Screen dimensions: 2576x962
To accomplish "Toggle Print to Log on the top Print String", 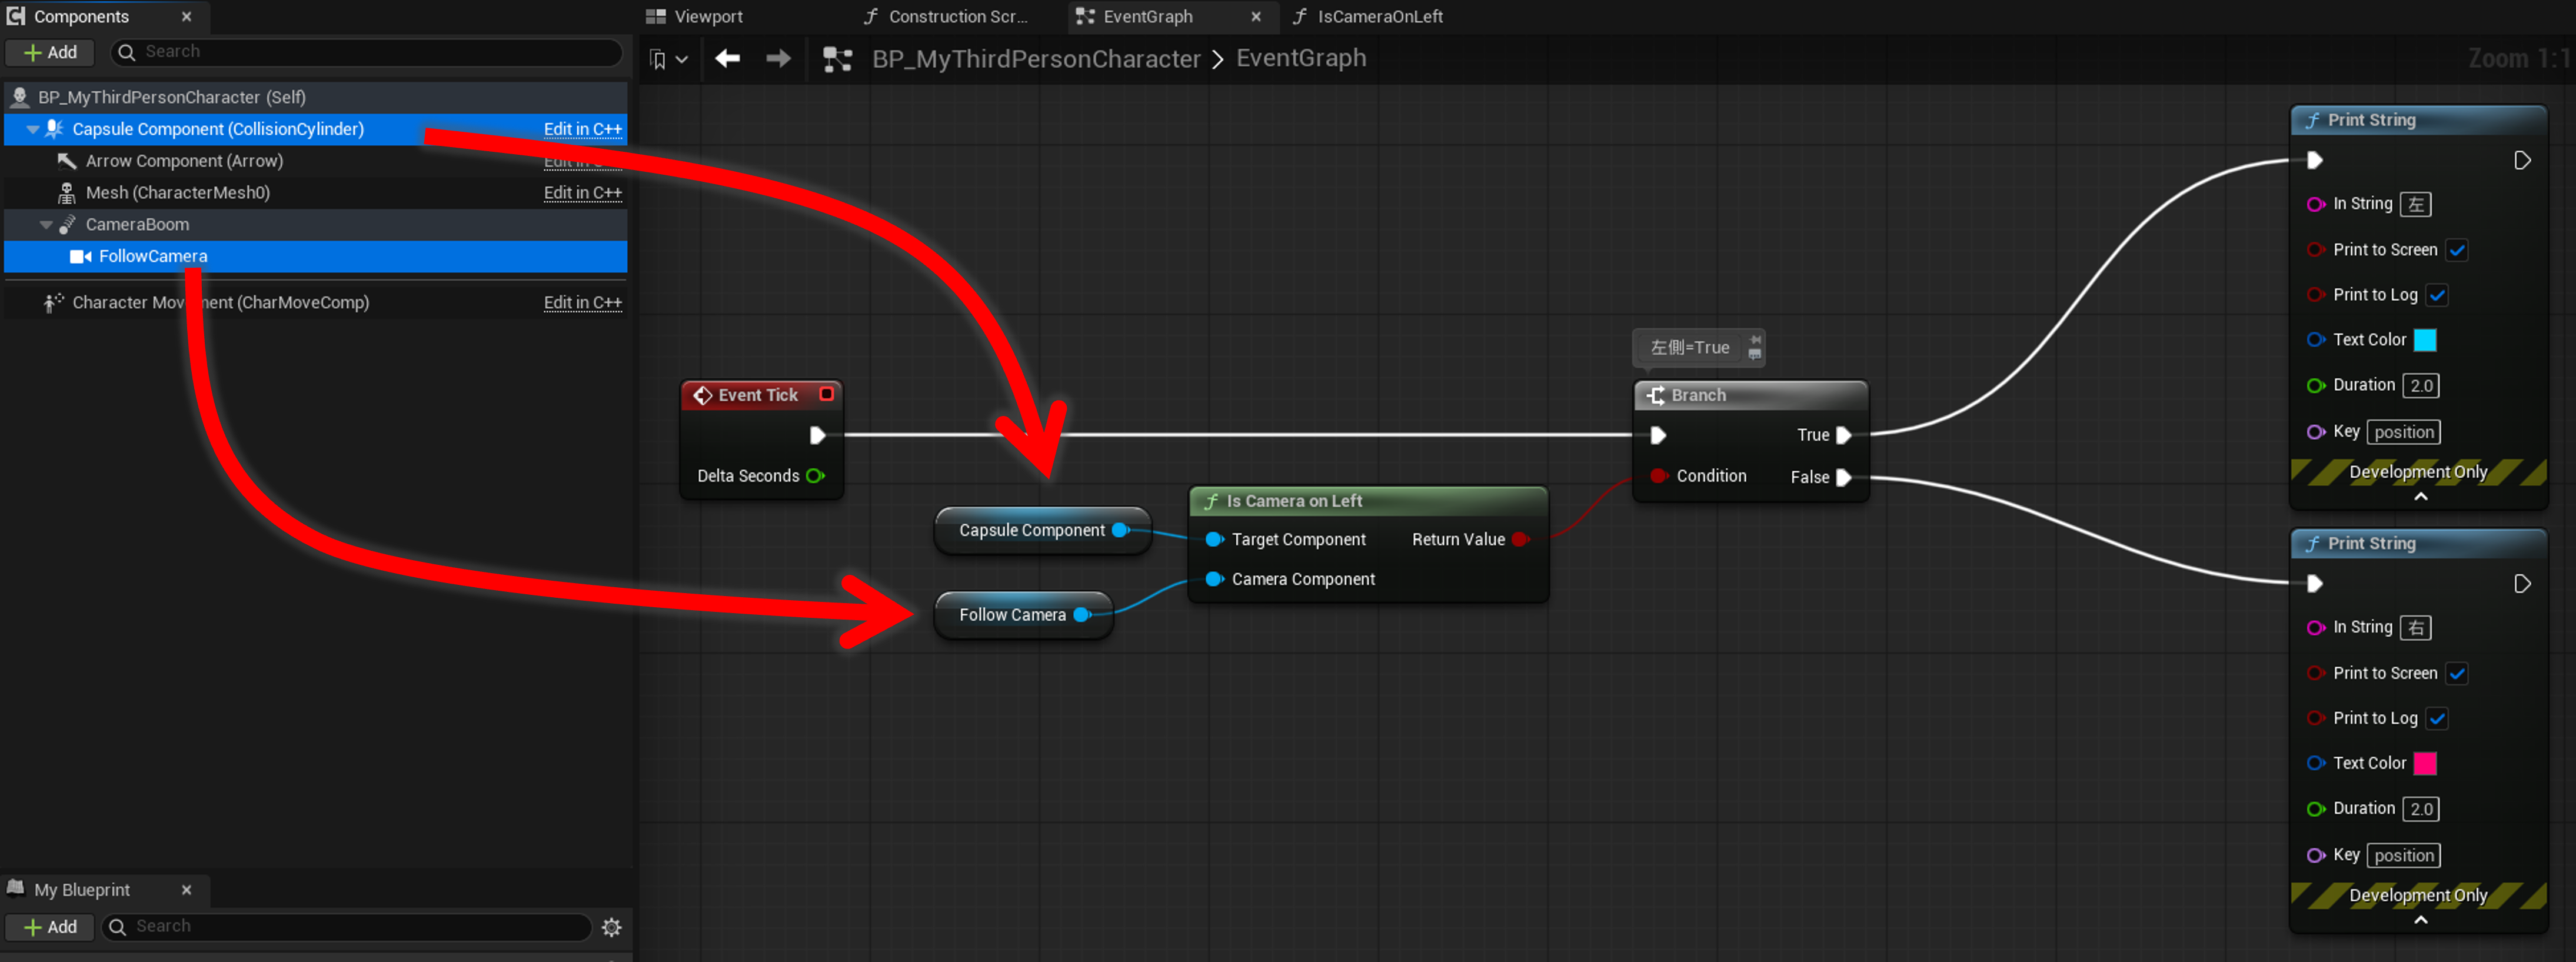I will coord(2436,295).
